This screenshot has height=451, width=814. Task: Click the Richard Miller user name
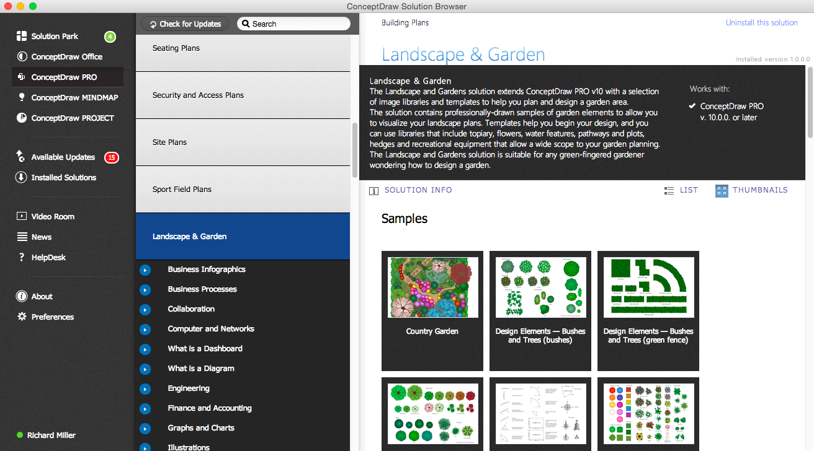(x=51, y=436)
